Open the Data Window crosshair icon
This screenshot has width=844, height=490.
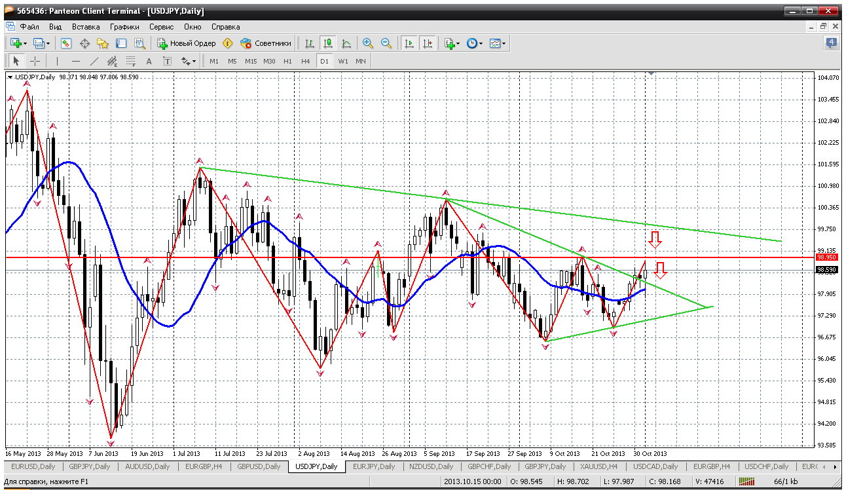pos(84,43)
